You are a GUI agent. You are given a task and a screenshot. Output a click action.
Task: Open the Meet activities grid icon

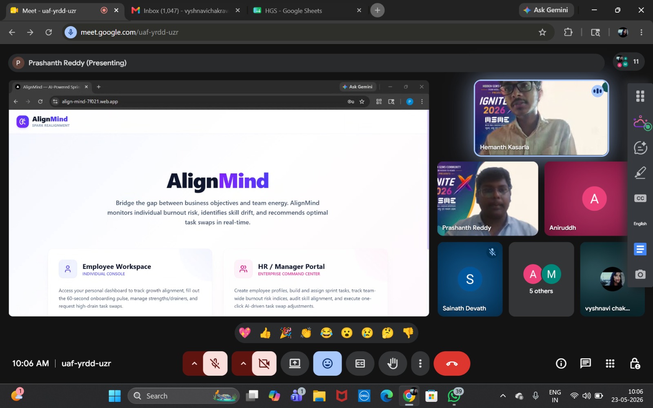610,364
